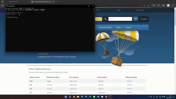Viewport: 176px width, 99px height.
Task: Click the PyPI top navigation item
Action: (x=98, y=10)
